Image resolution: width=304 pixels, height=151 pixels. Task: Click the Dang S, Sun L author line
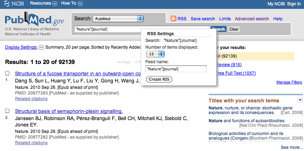pyautogui.click(x=77, y=81)
